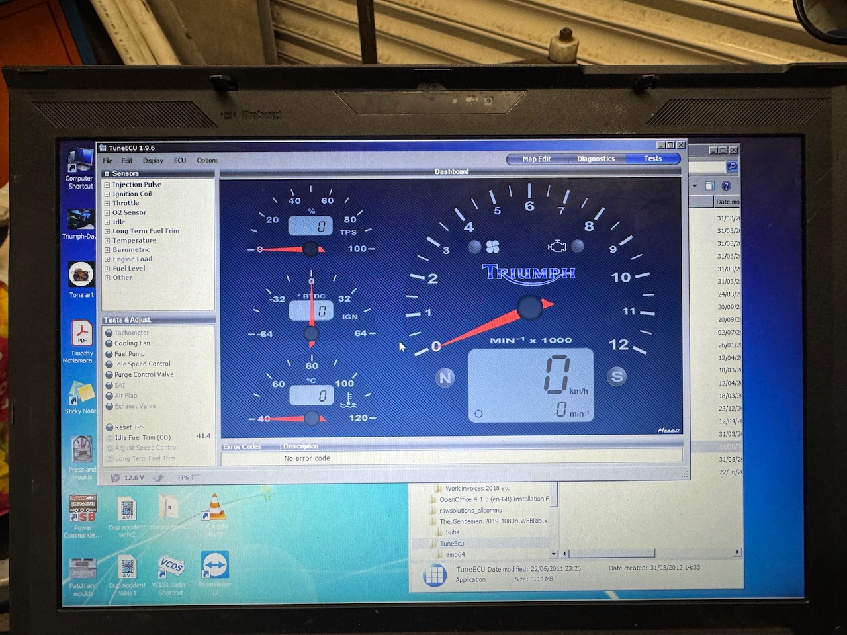This screenshot has height=635, width=847.
Task: Open the Computer Shortcut desktop icon
Action: click(x=79, y=167)
